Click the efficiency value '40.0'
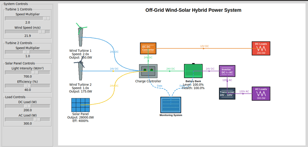308x147 pixels. (x=28, y=90)
